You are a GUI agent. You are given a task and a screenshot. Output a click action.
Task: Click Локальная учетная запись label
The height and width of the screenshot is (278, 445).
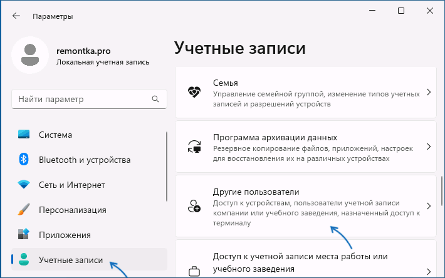(x=103, y=62)
